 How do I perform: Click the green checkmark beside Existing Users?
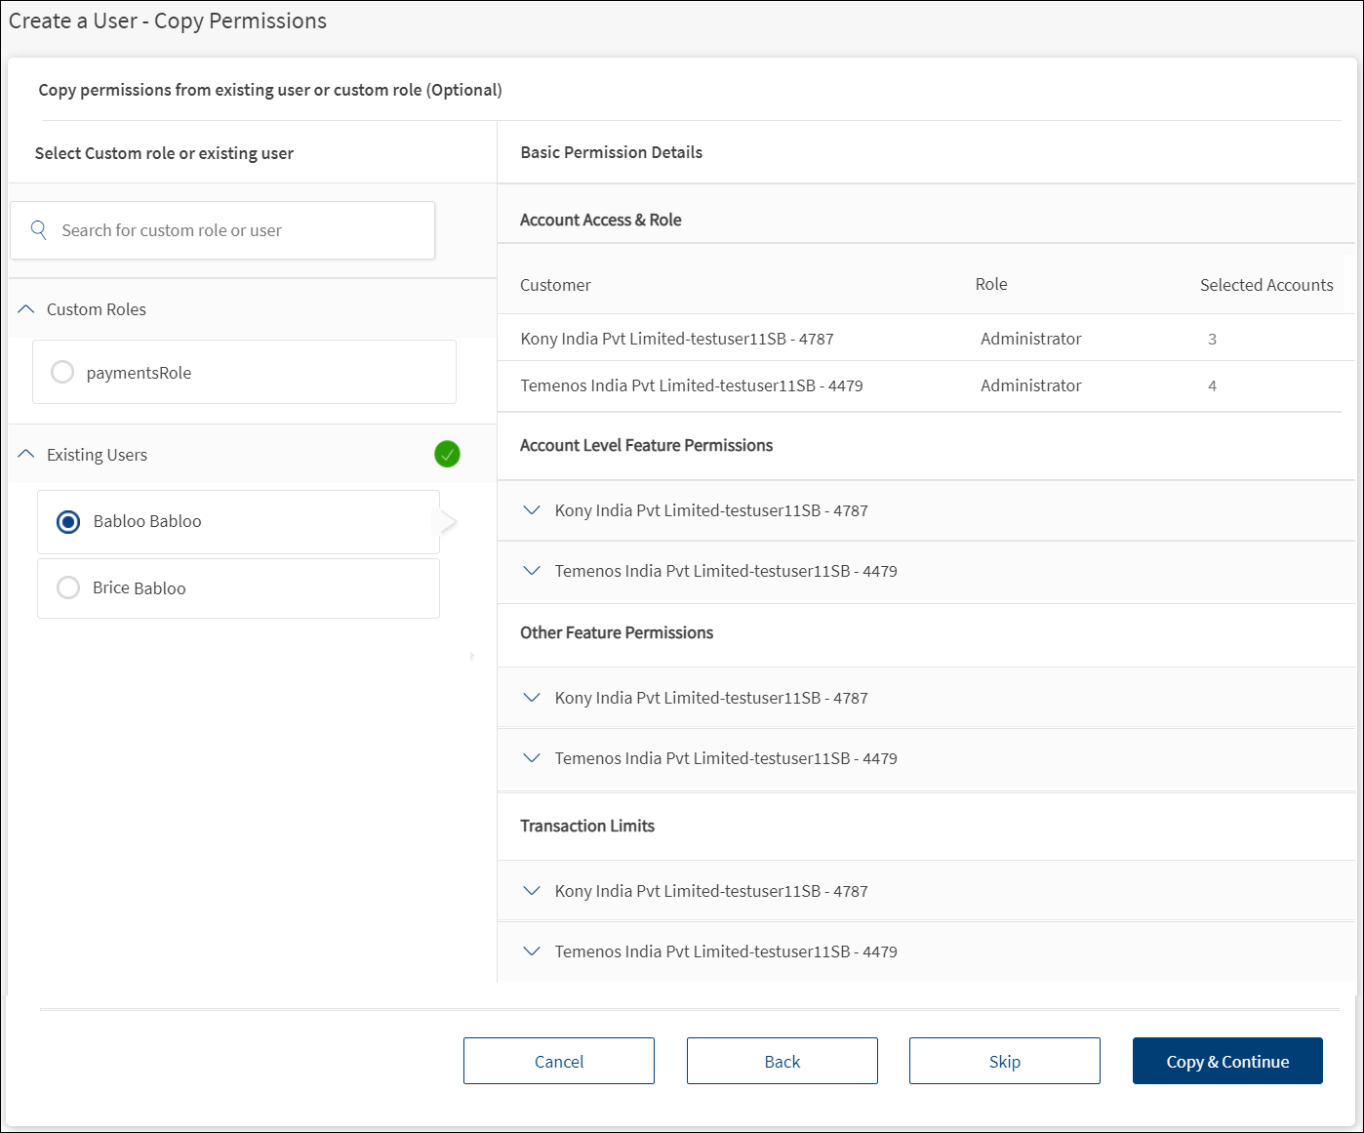(x=447, y=454)
